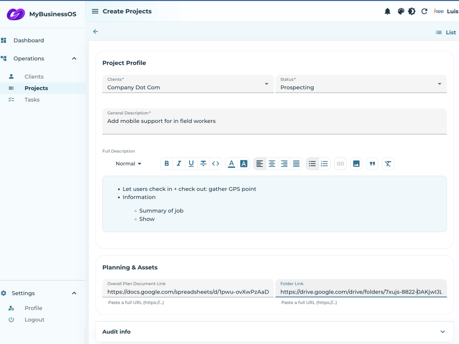
Task: Click the MyBusinessOS logo icon
Action: tap(16, 14)
